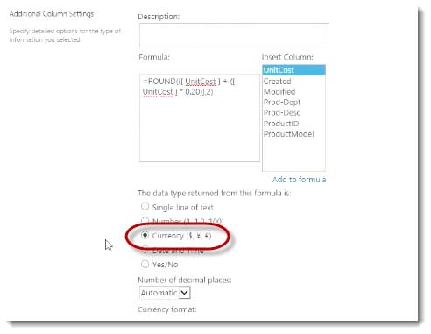The width and height of the screenshot is (431, 334).
Task: Select Prod-Dept in Insert Column list
Action: click(x=293, y=103)
